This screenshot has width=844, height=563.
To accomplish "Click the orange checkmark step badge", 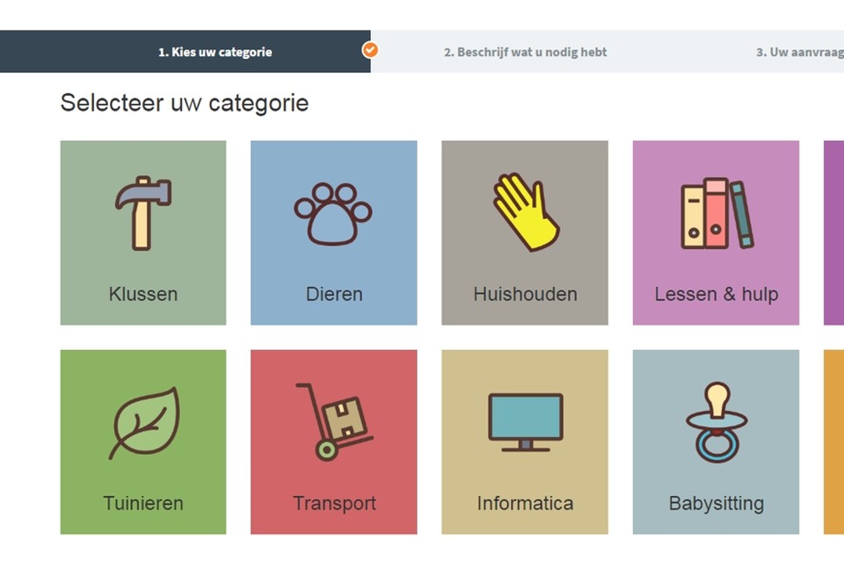I will click(370, 49).
